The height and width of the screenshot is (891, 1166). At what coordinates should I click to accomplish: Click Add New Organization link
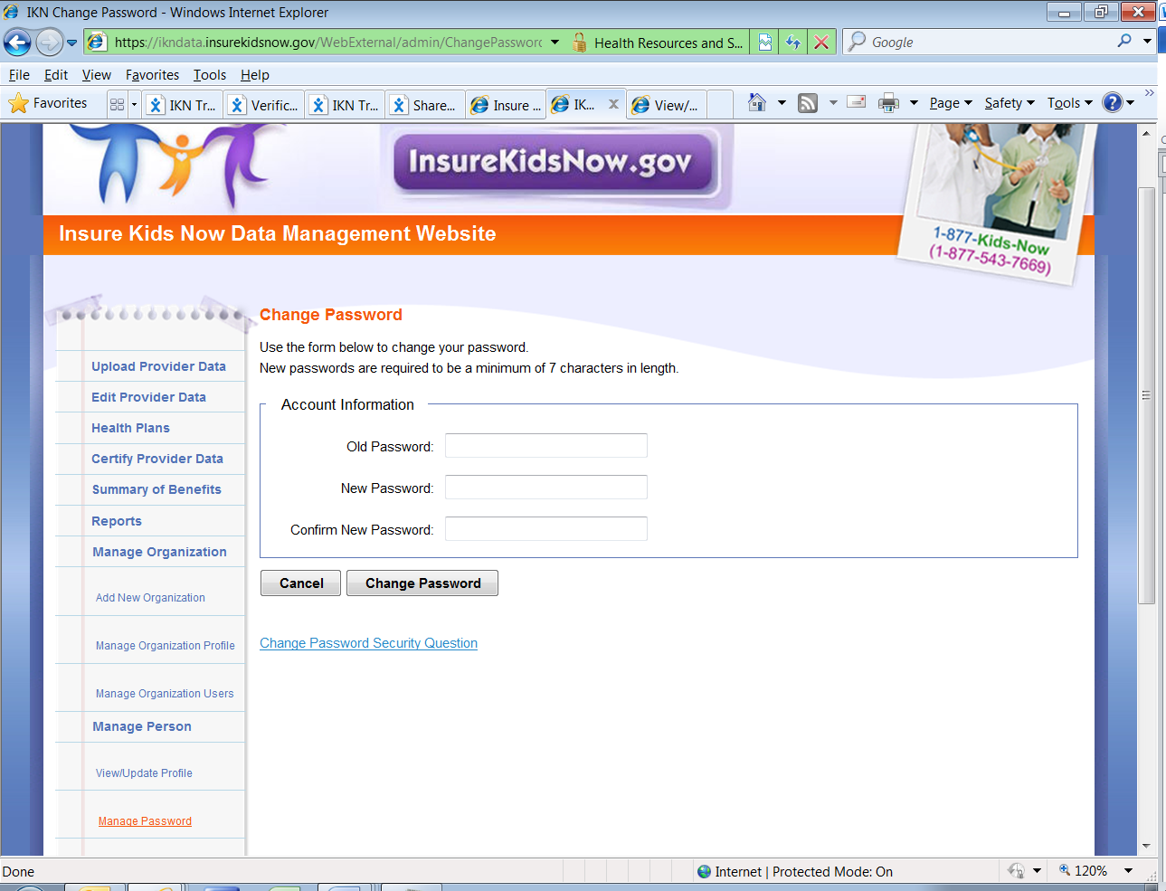click(150, 598)
